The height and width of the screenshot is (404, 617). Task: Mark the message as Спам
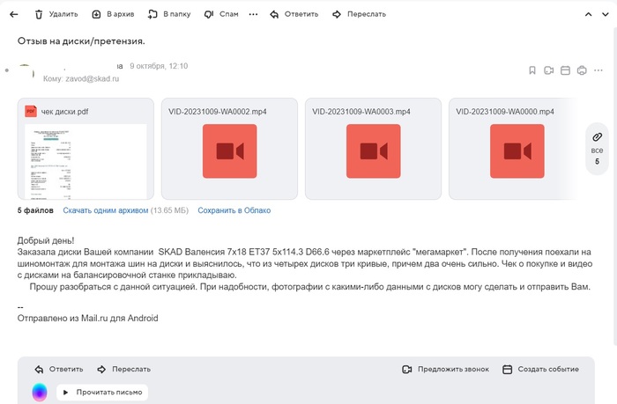[221, 15]
